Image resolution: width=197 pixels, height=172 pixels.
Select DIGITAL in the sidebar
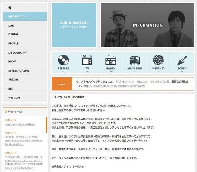click(13, 34)
